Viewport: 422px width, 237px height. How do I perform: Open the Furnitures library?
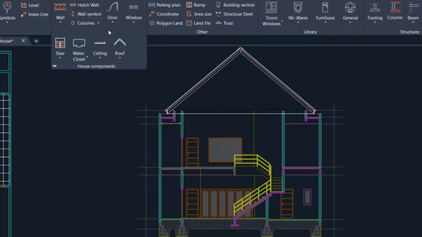[325, 11]
